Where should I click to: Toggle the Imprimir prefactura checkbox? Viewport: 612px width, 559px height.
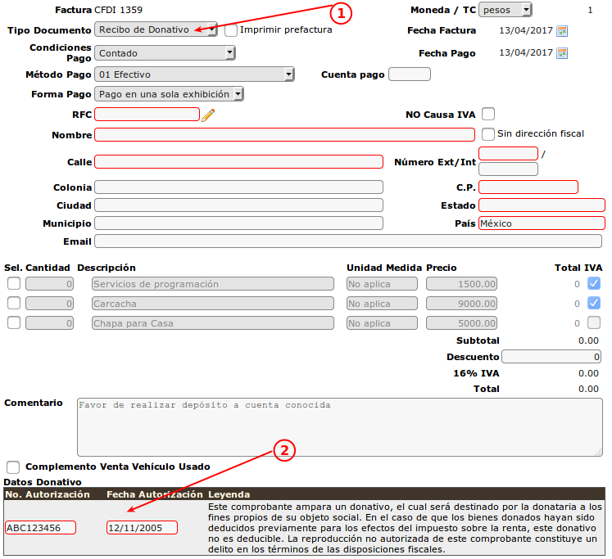coord(231,30)
